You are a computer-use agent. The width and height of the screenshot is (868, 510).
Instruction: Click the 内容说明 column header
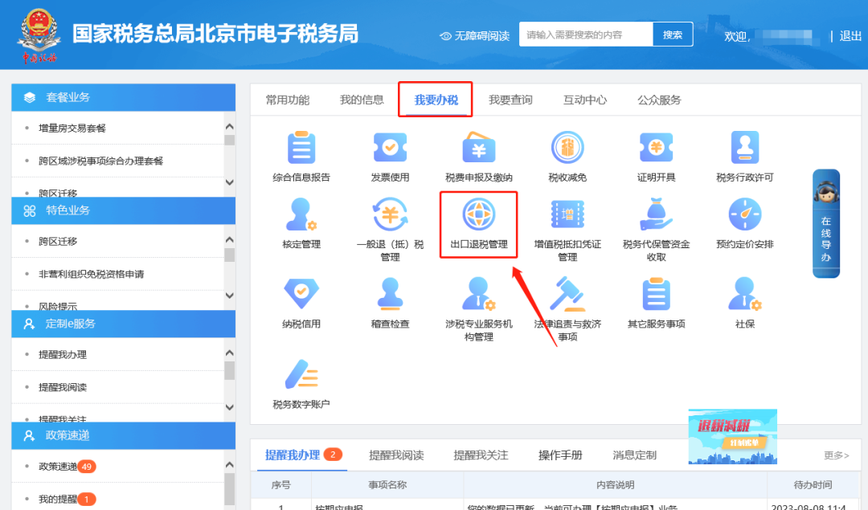[615, 484]
